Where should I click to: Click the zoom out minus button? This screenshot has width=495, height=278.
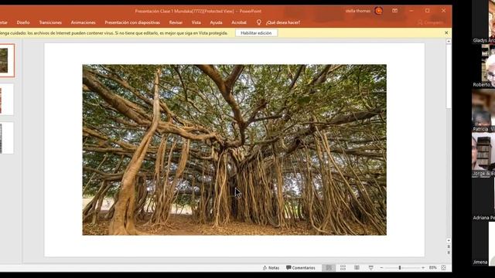tap(381, 268)
